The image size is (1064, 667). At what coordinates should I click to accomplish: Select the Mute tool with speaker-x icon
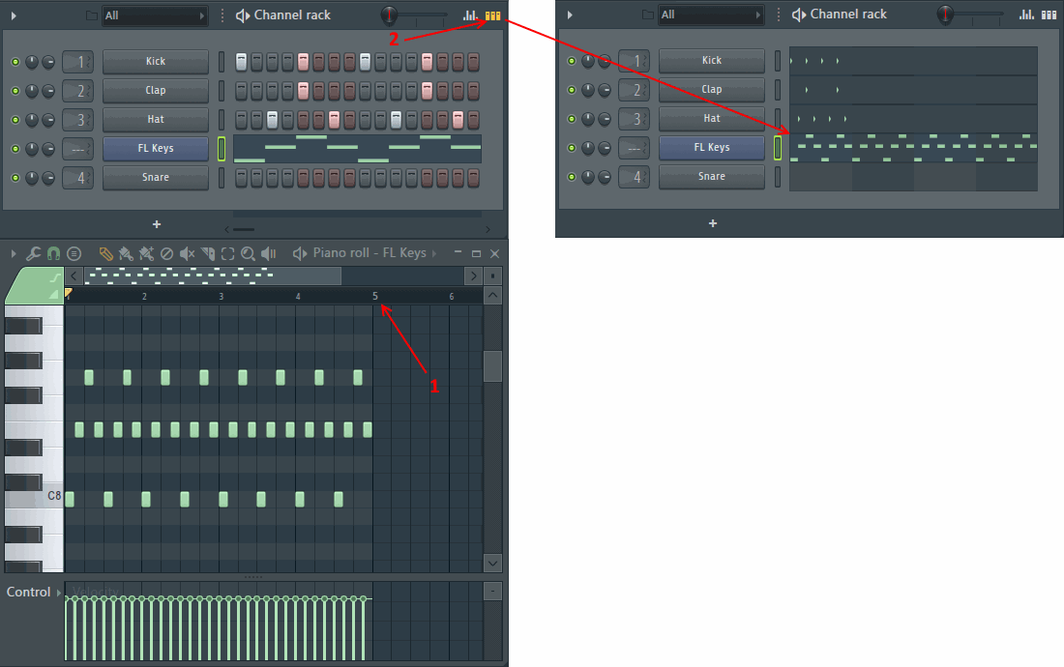187,253
